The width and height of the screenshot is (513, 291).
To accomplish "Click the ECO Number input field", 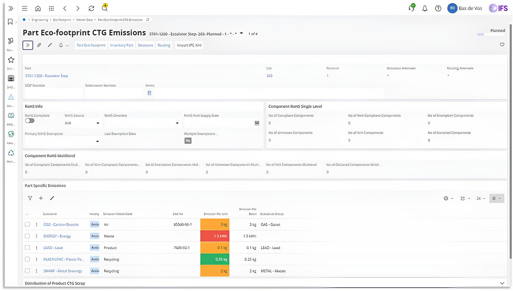I will tap(54, 93).
